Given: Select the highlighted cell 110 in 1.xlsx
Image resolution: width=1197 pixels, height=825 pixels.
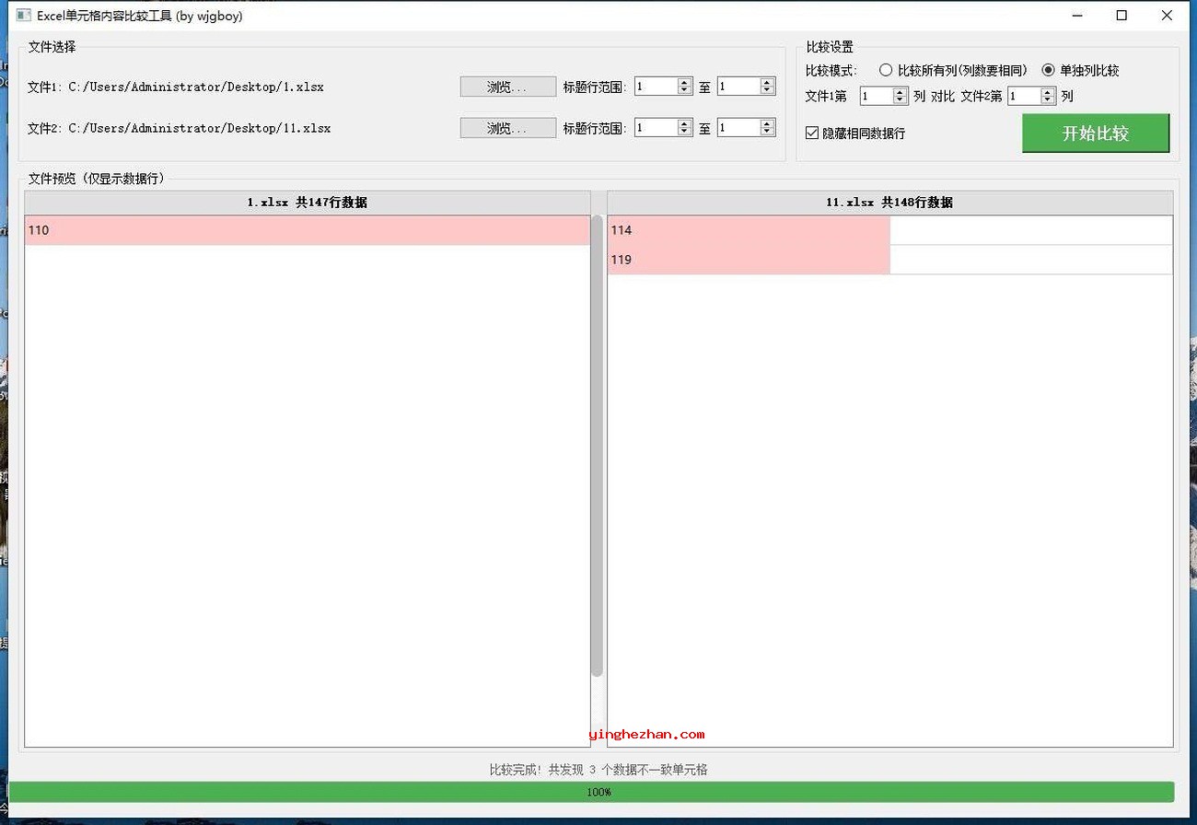Looking at the screenshot, I should [x=307, y=230].
